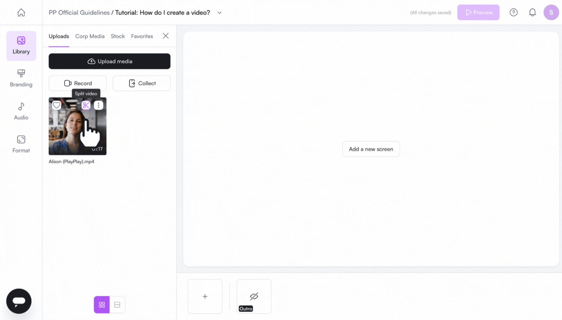562x320 pixels.
Task: Click Add a new screen button
Action: [371, 149]
